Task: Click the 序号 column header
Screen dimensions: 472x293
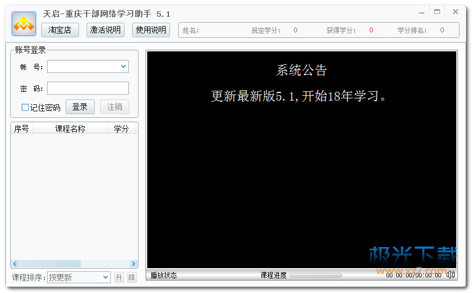Action: coord(22,129)
